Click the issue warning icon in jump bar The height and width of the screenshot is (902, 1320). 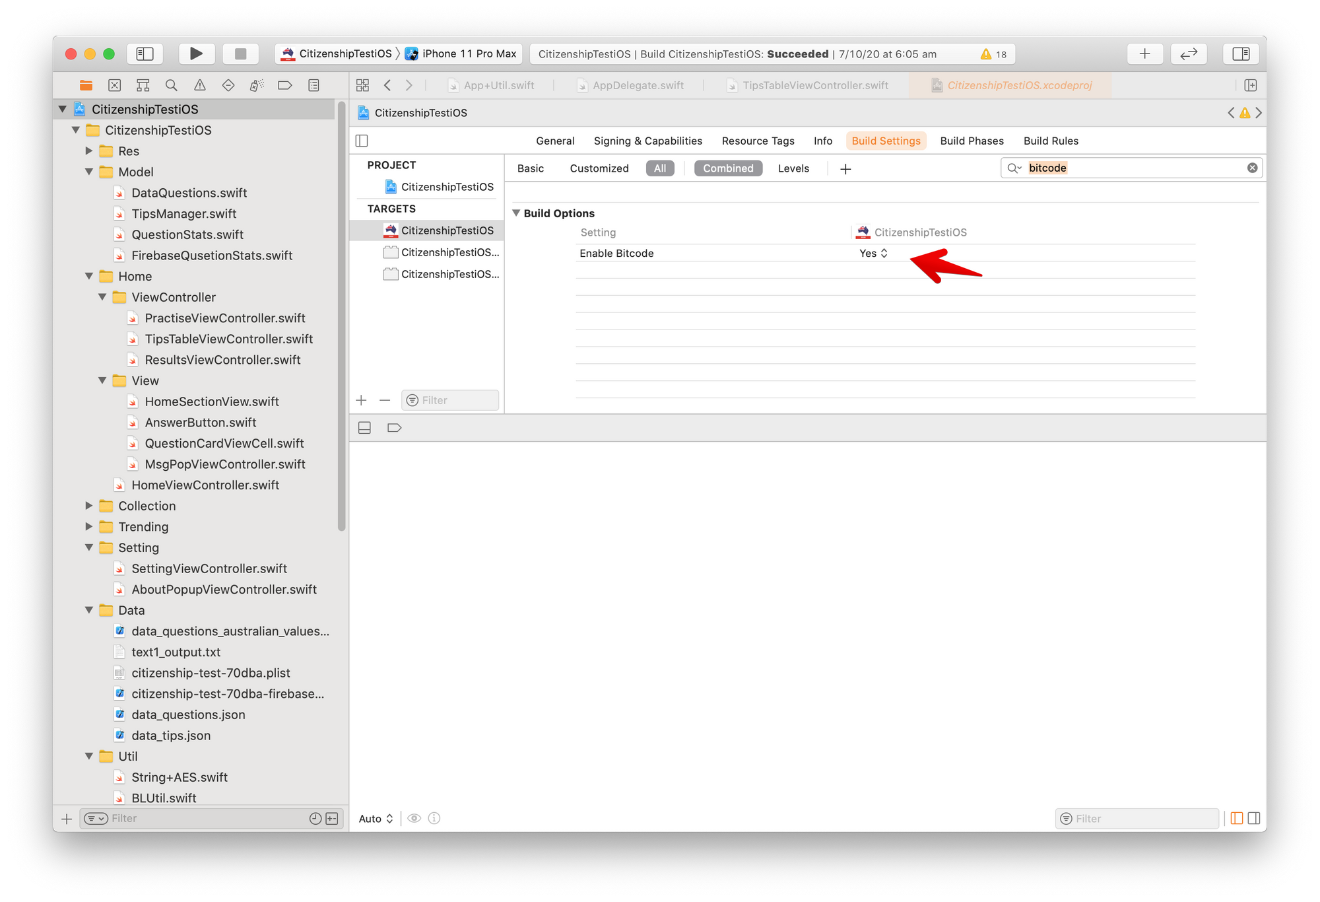[x=1245, y=113]
